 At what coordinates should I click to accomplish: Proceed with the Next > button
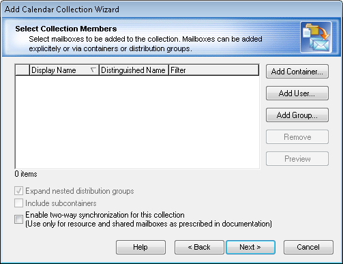(x=250, y=247)
